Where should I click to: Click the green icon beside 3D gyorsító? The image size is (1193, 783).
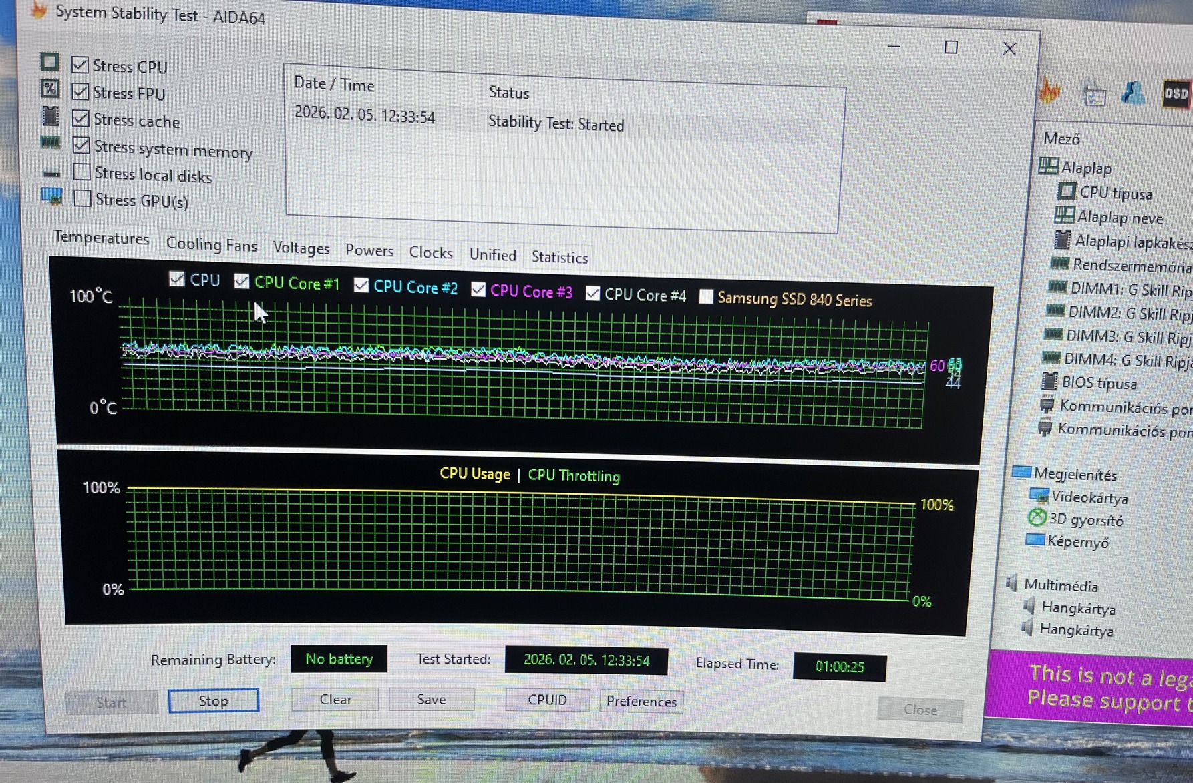click(x=1037, y=517)
